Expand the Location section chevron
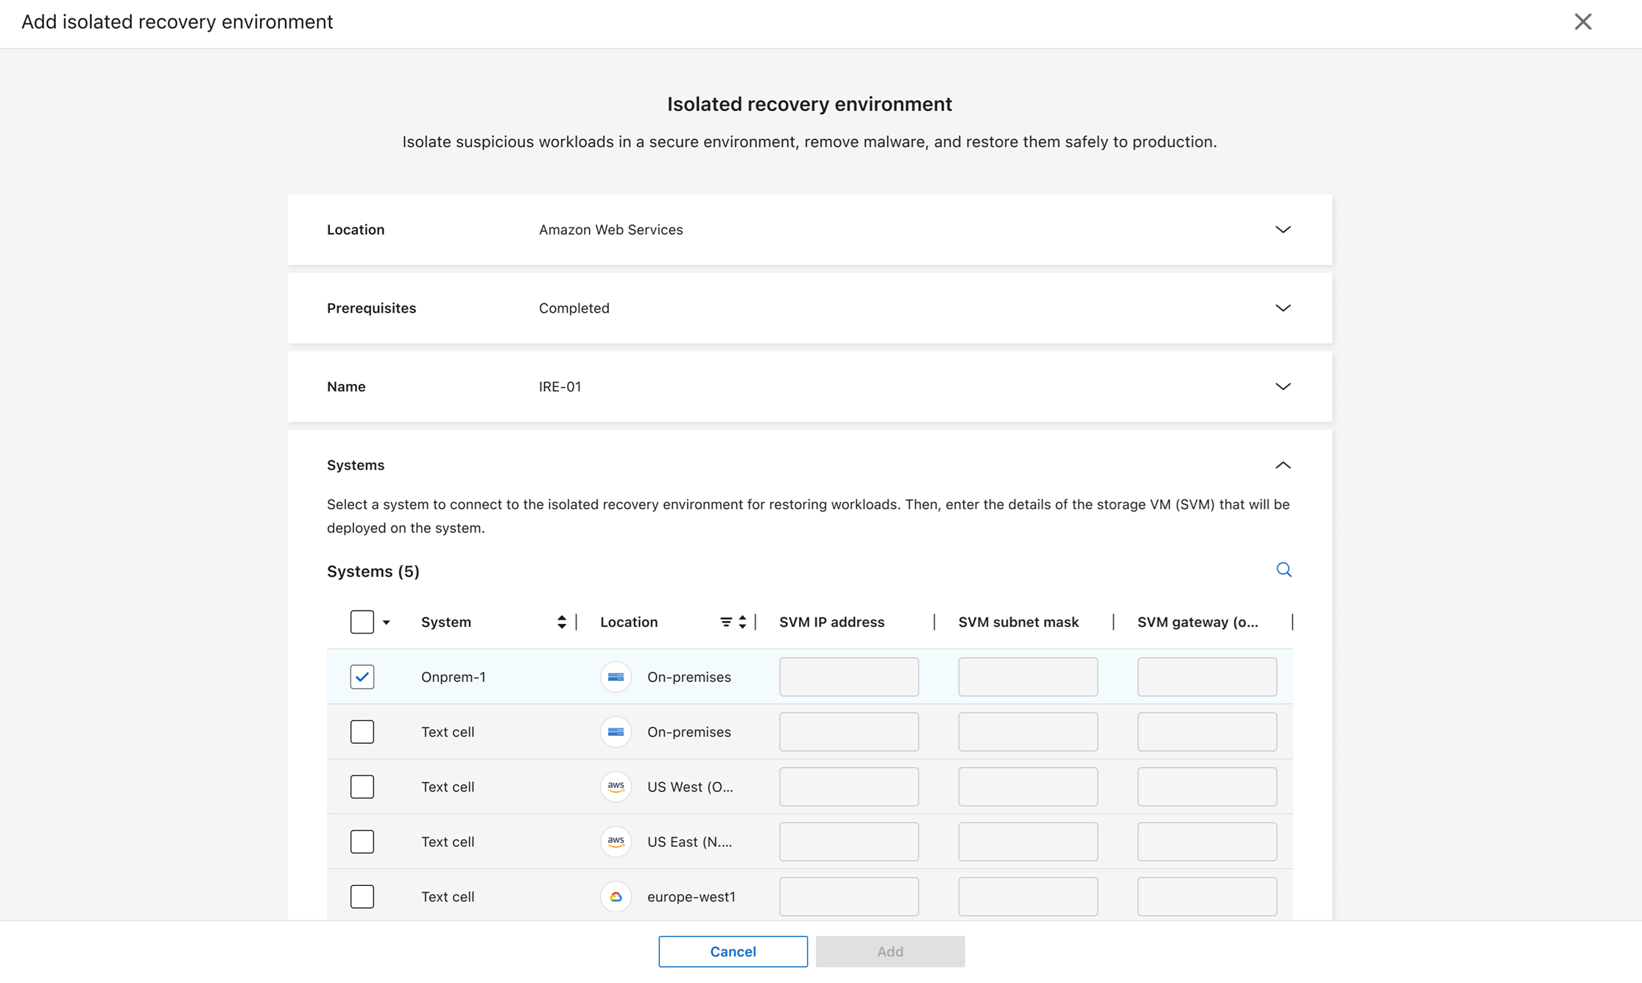Image resolution: width=1642 pixels, height=983 pixels. [1283, 229]
